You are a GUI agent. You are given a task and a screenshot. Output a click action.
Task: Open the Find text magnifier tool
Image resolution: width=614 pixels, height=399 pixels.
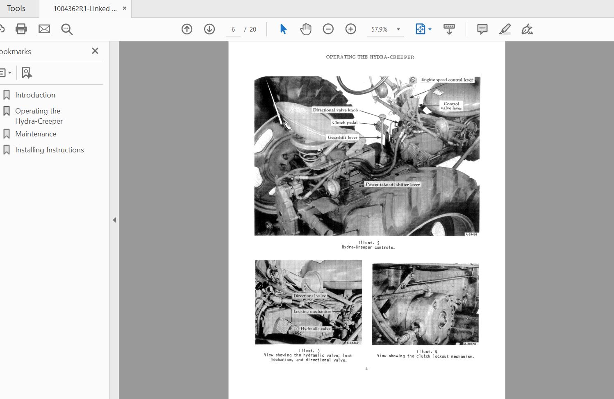(x=67, y=29)
